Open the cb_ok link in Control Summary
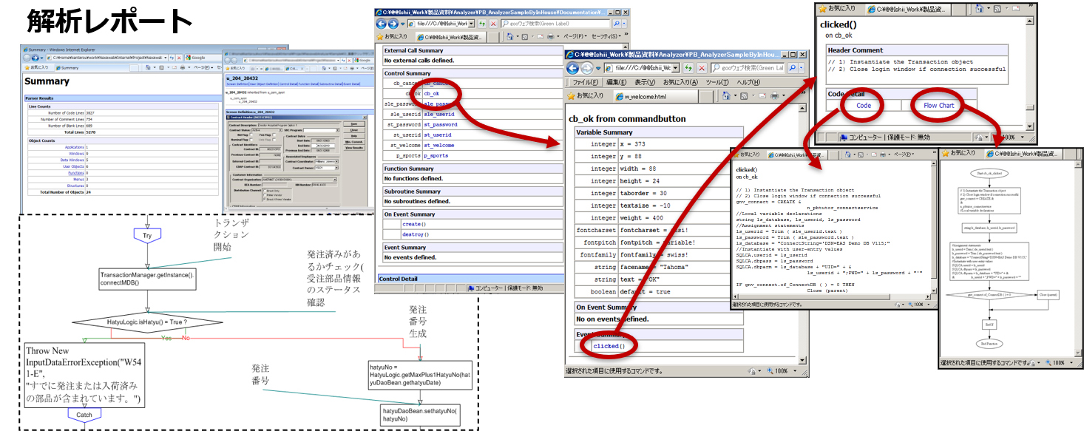Screen dimensions: 1084x431 click(x=431, y=94)
